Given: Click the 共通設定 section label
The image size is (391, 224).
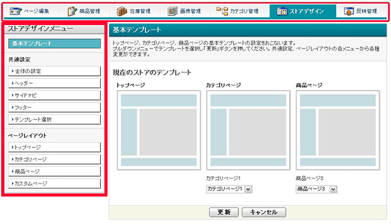Looking at the screenshot, I should pos(20,60).
